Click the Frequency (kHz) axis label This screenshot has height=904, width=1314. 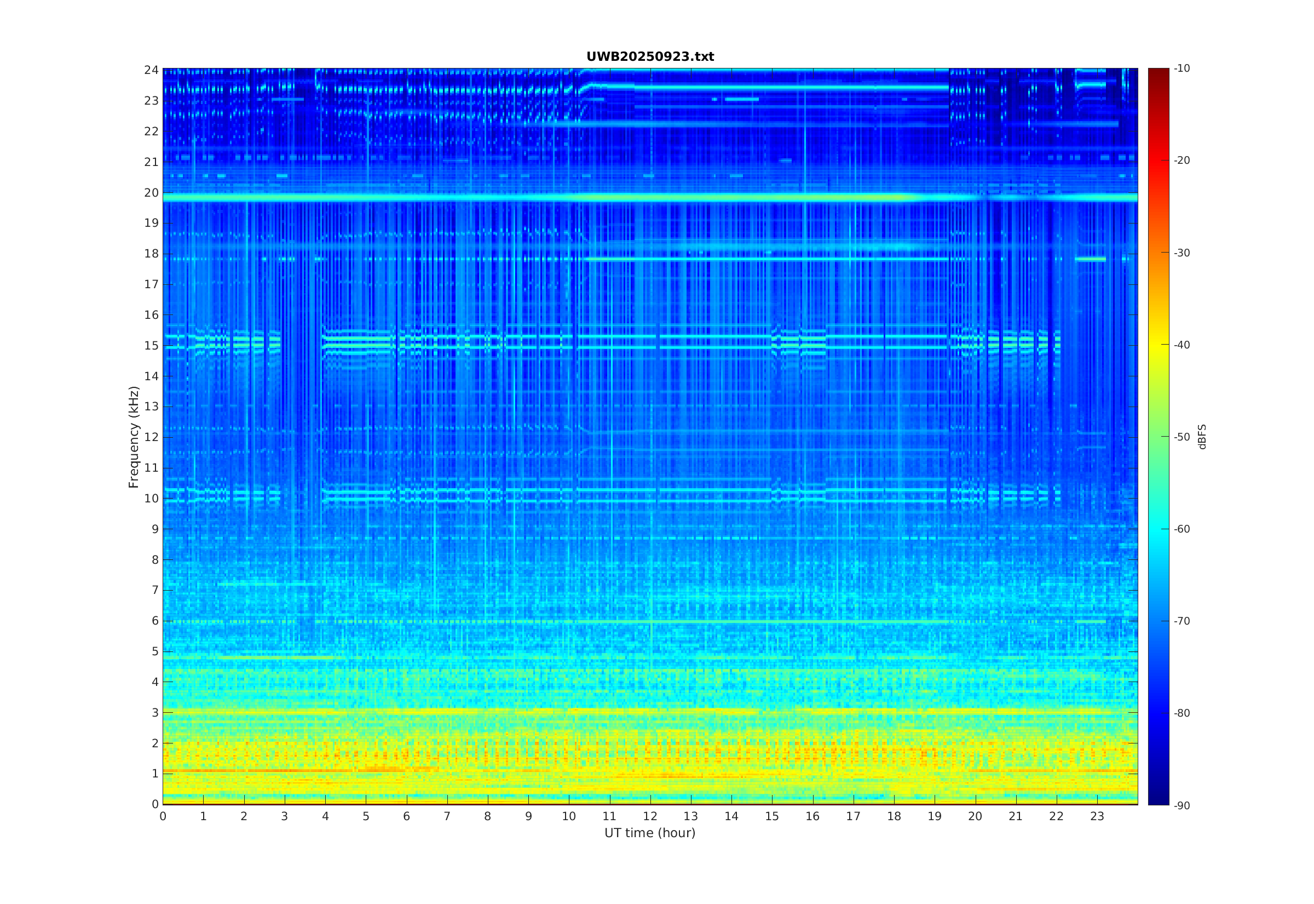[134, 437]
